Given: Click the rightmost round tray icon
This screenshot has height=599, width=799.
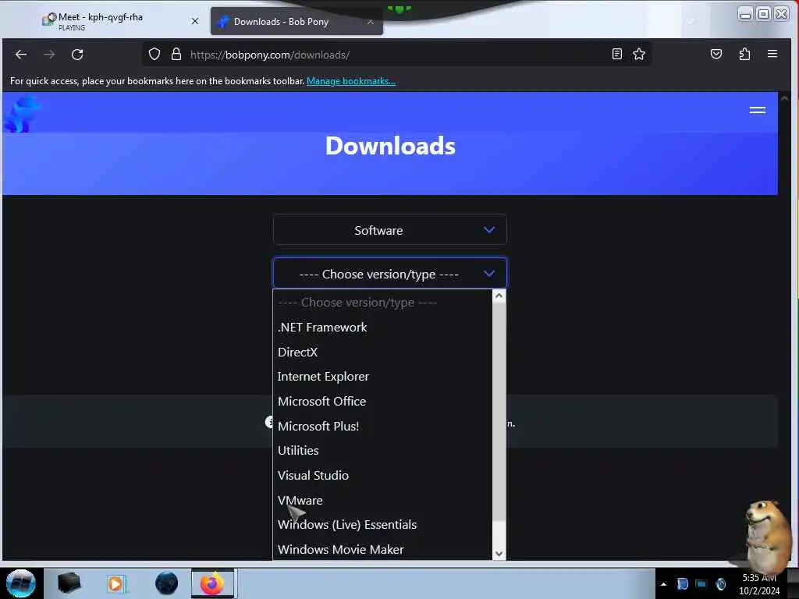Looking at the screenshot, I should pyautogui.click(x=720, y=583).
